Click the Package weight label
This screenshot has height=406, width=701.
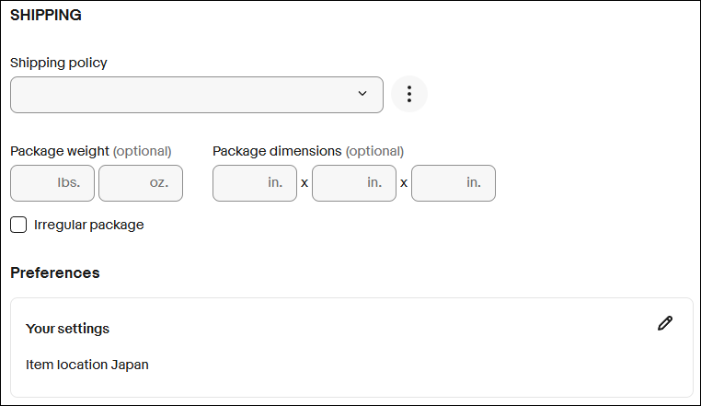coord(60,151)
